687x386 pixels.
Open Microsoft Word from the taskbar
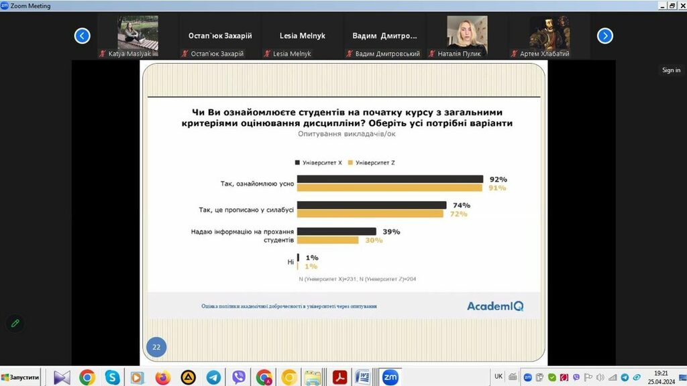coord(363,377)
